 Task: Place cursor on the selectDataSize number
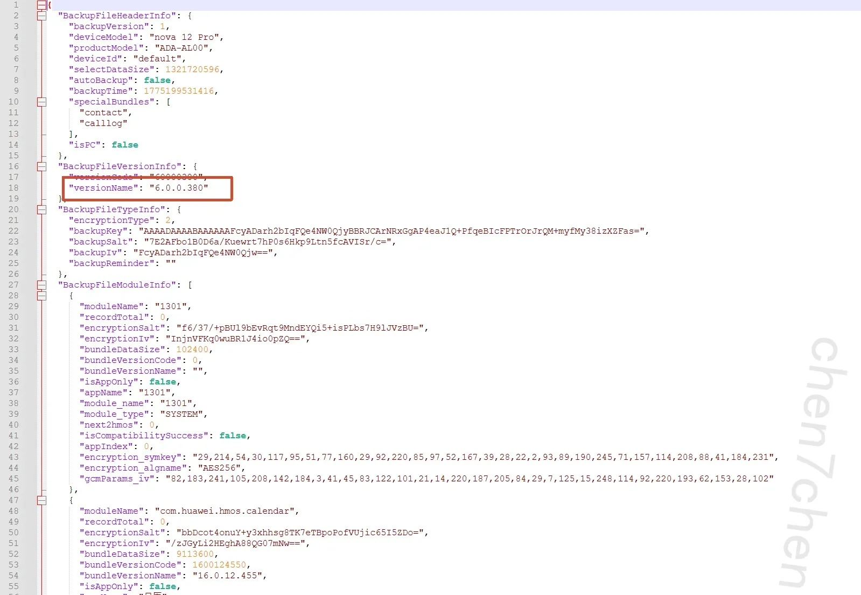pos(192,69)
